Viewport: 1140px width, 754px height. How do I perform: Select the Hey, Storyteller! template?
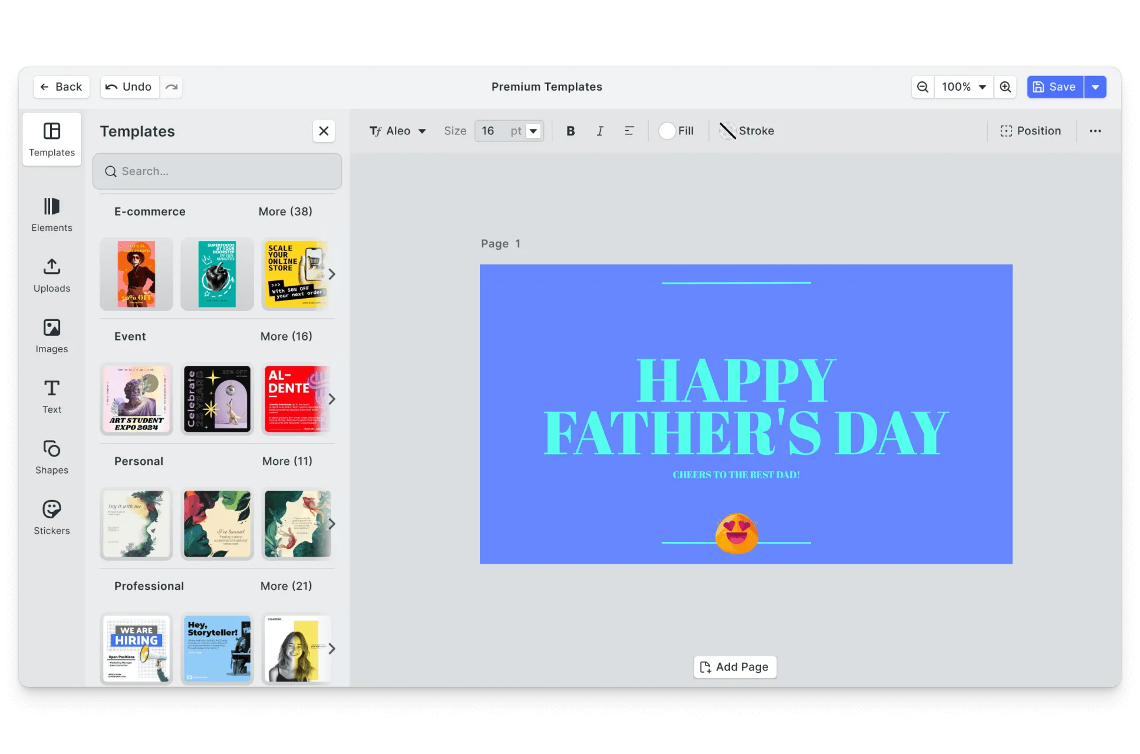[x=217, y=649]
